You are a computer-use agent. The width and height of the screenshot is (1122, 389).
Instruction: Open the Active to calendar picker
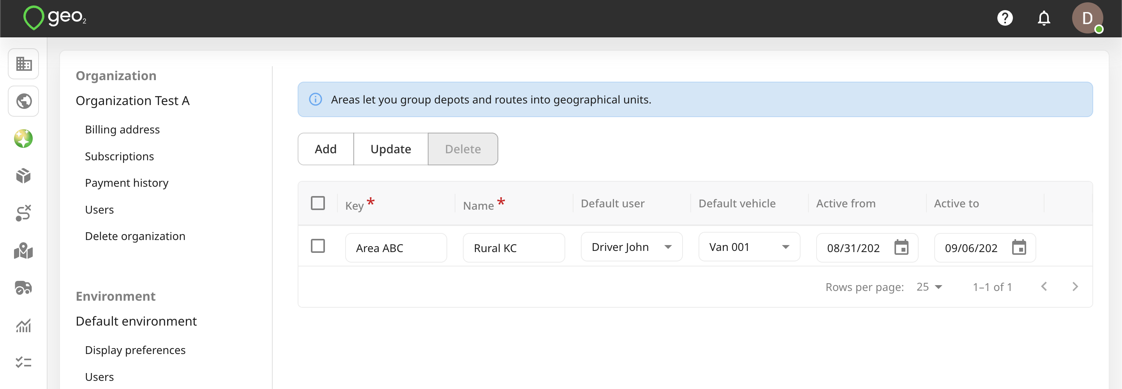(x=1019, y=247)
